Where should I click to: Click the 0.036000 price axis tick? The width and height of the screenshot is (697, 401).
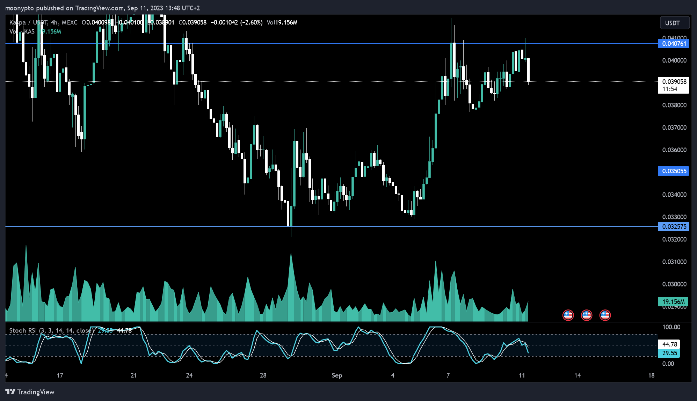pyautogui.click(x=674, y=150)
